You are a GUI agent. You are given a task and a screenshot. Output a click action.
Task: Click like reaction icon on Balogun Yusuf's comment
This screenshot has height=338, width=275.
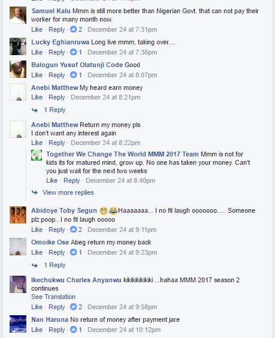[x=74, y=75]
